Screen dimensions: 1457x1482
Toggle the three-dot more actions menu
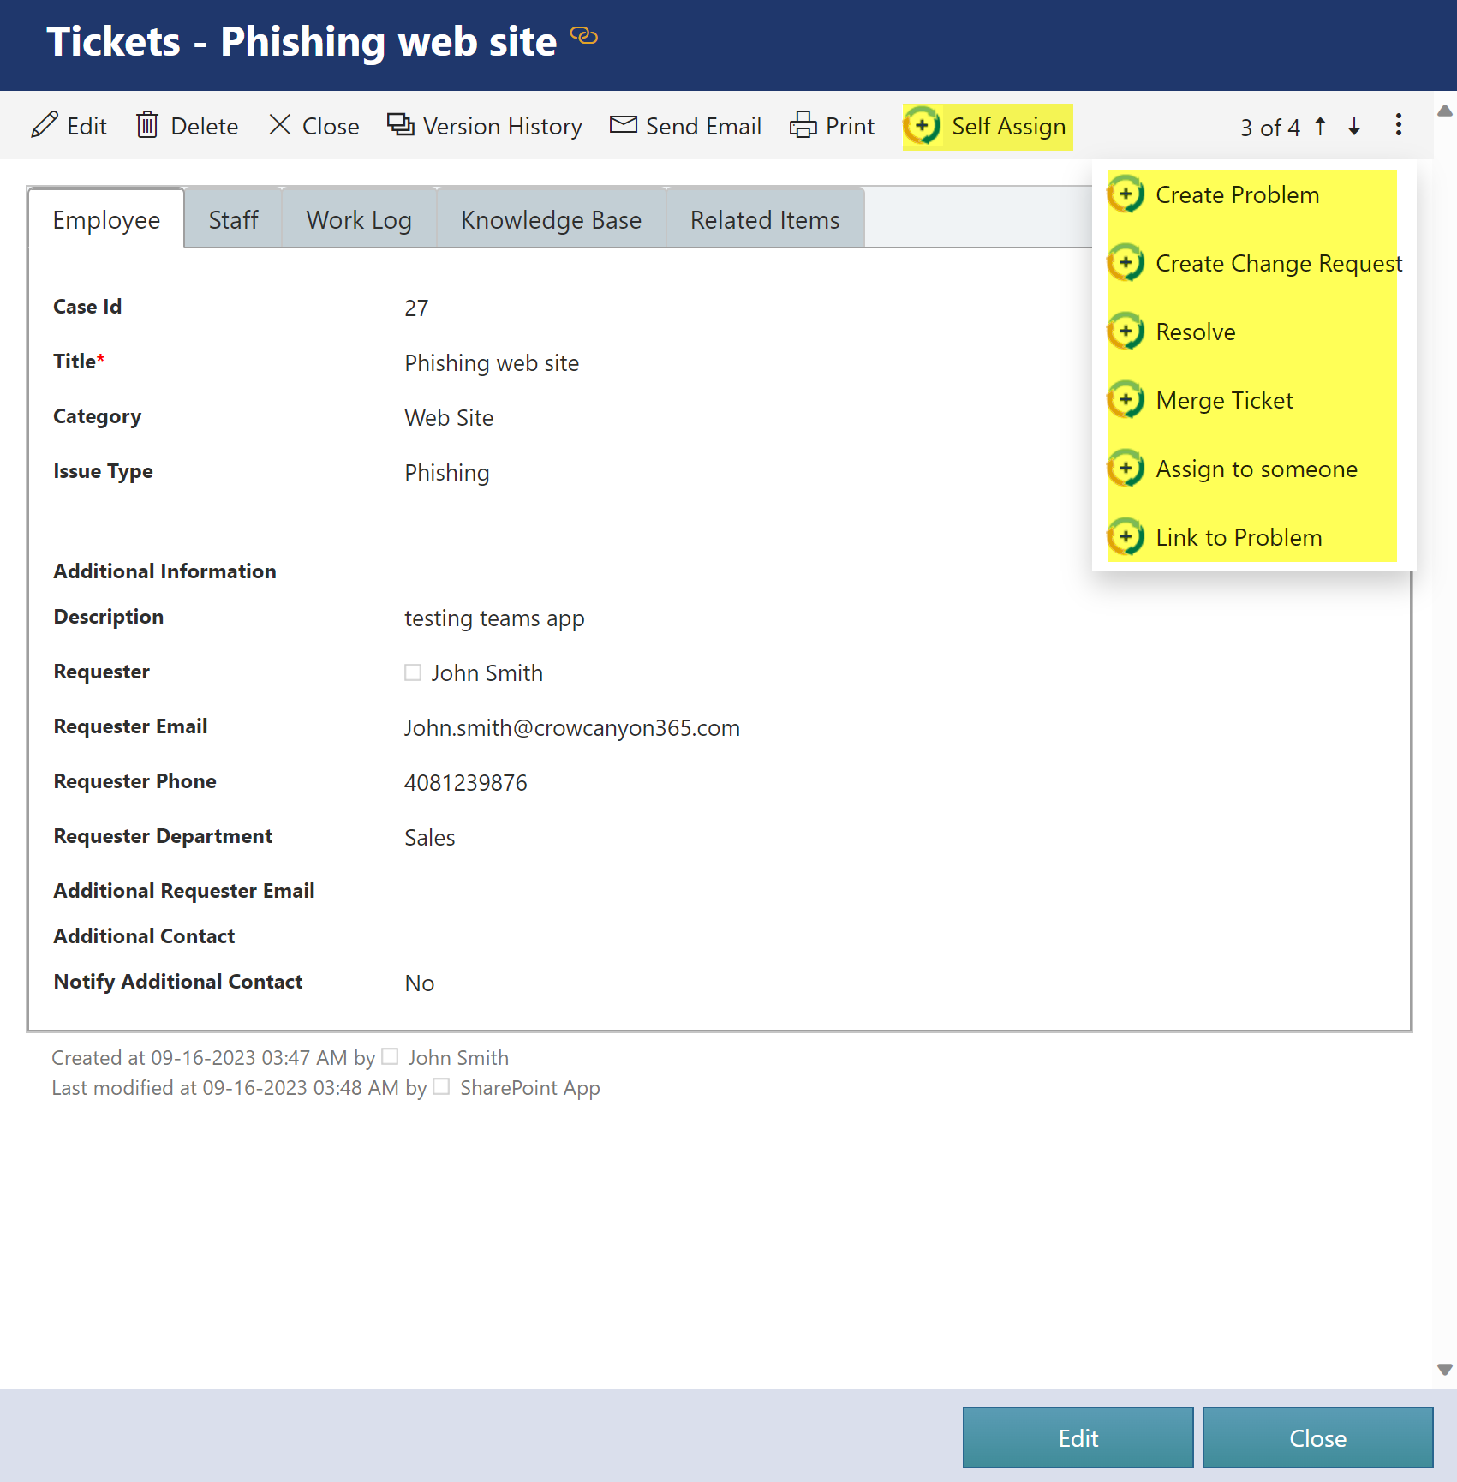[x=1398, y=125]
